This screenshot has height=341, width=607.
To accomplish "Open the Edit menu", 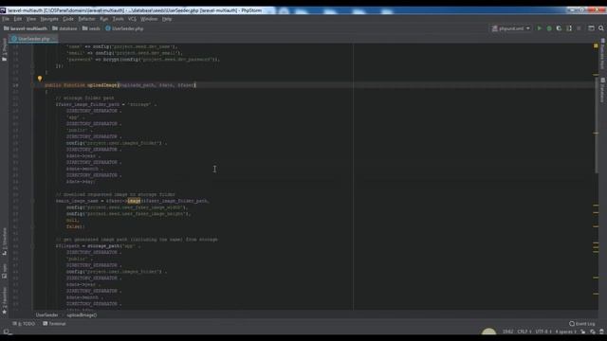I will (x=18, y=19).
